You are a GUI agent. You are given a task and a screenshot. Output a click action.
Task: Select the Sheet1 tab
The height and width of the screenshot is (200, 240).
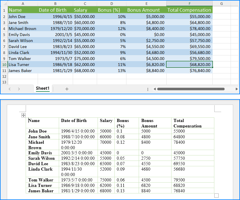click(x=43, y=89)
